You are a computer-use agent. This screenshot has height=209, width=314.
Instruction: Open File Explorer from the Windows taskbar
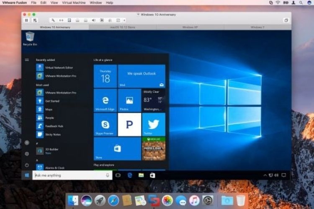click(141, 175)
